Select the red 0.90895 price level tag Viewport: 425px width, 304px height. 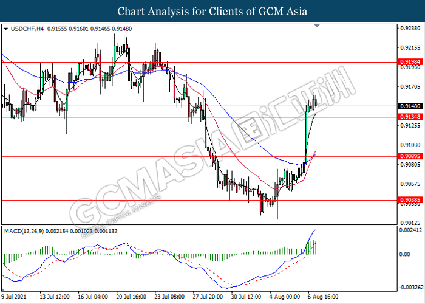click(x=409, y=157)
